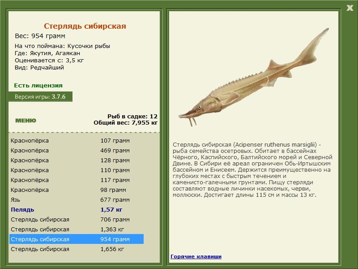Viewport: 358px width, 269px height.
Task: Pick the Краснопёрка weighing 128 грамм
Action: point(77,160)
